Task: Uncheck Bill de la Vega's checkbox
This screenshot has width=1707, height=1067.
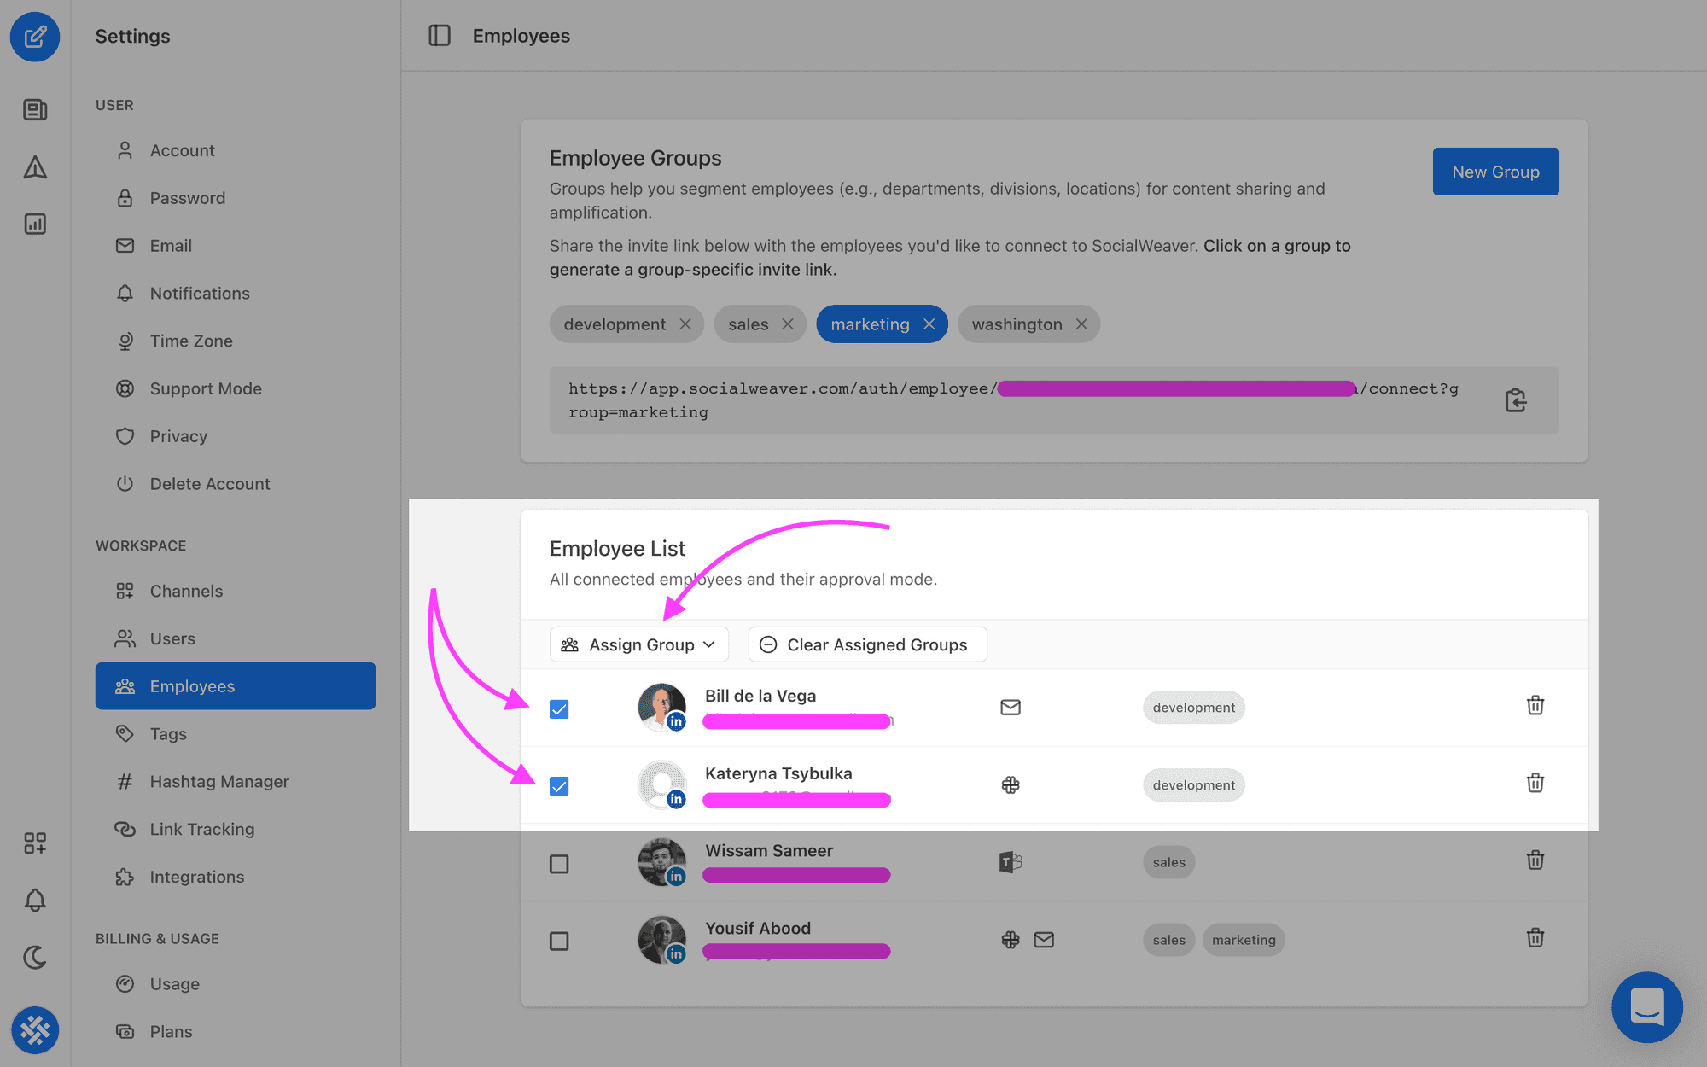Action: pyautogui.click(x=559, y=709)
